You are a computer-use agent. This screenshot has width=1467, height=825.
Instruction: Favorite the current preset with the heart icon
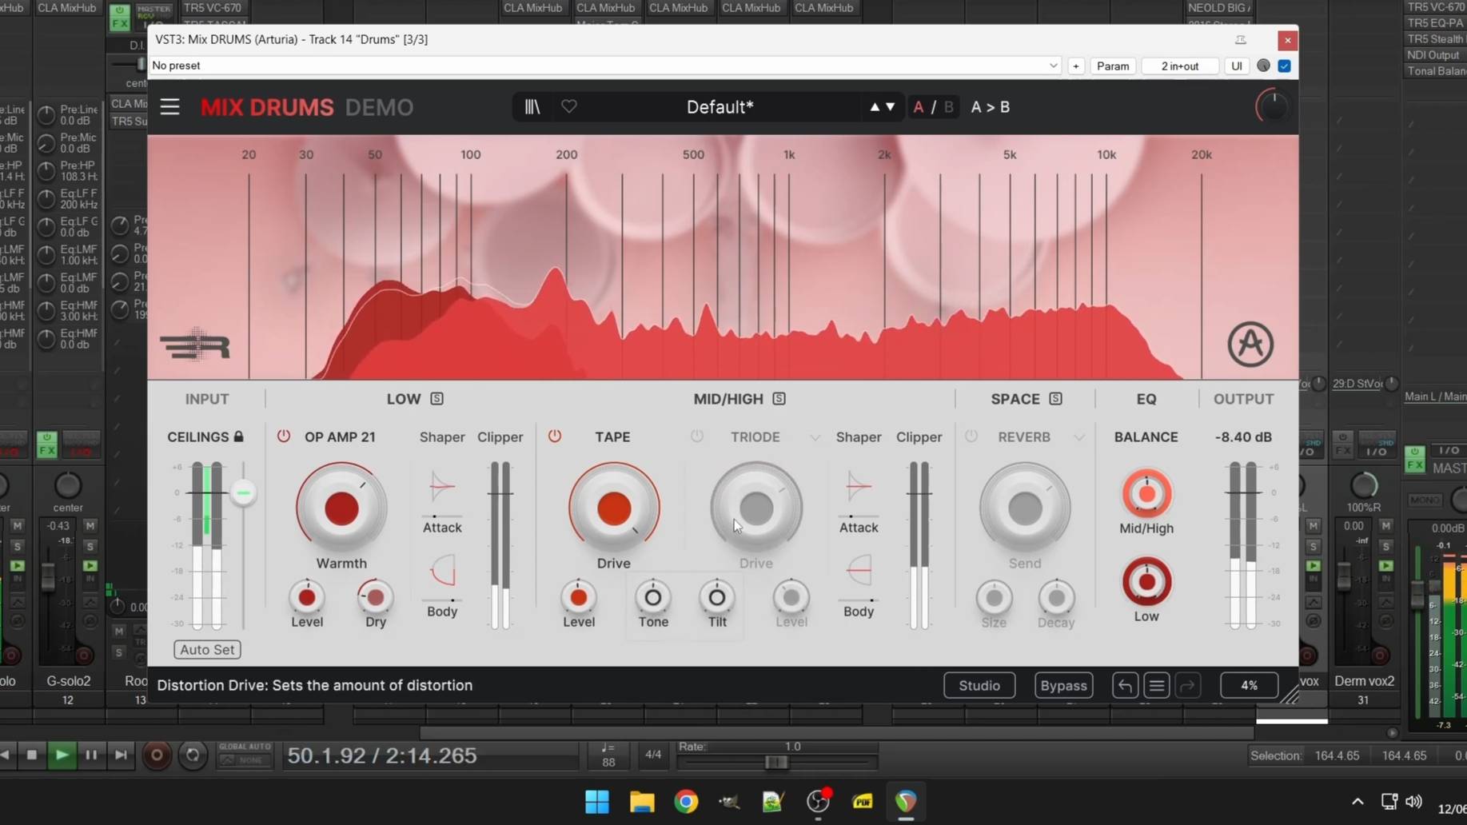569,106
